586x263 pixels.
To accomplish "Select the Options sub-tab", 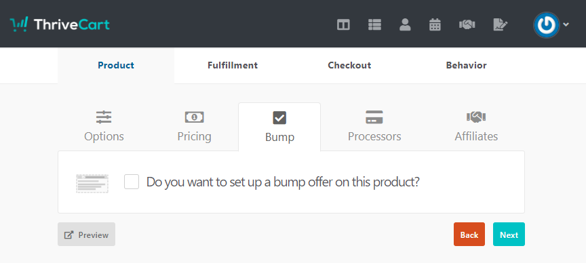I will [x=104, y=127].
